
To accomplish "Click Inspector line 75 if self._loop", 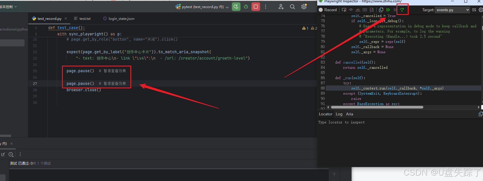I will tap(377, 21).
